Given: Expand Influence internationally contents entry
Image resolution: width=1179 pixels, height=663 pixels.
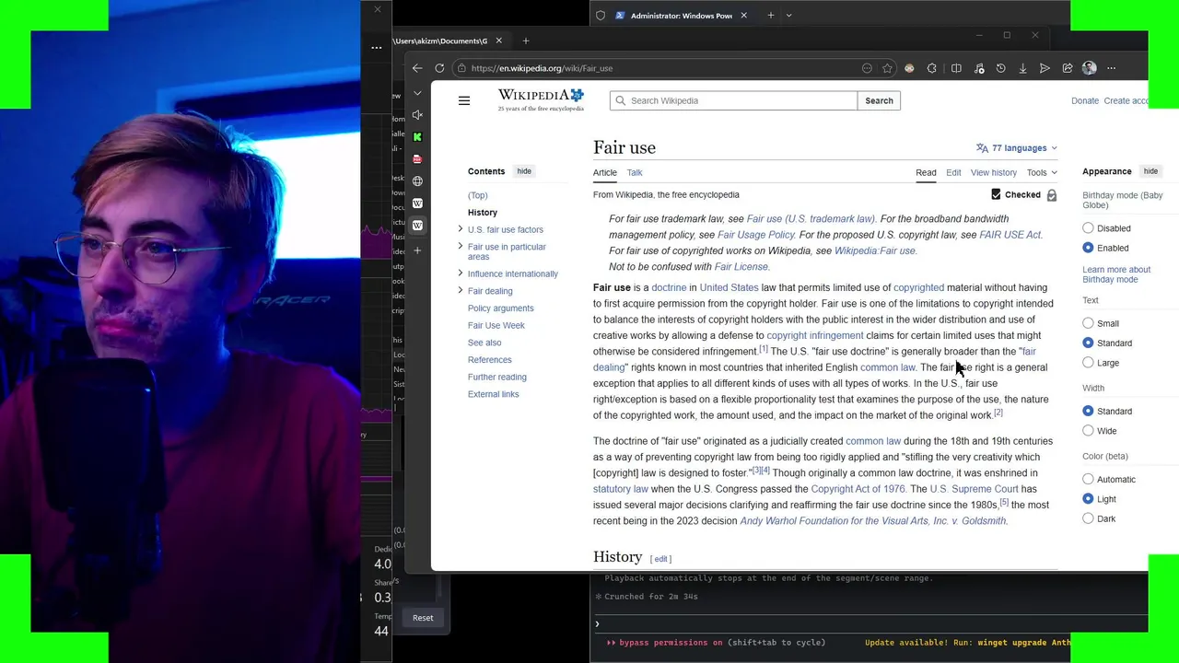Looking at the screenshot, I should [x=460, y=273].
